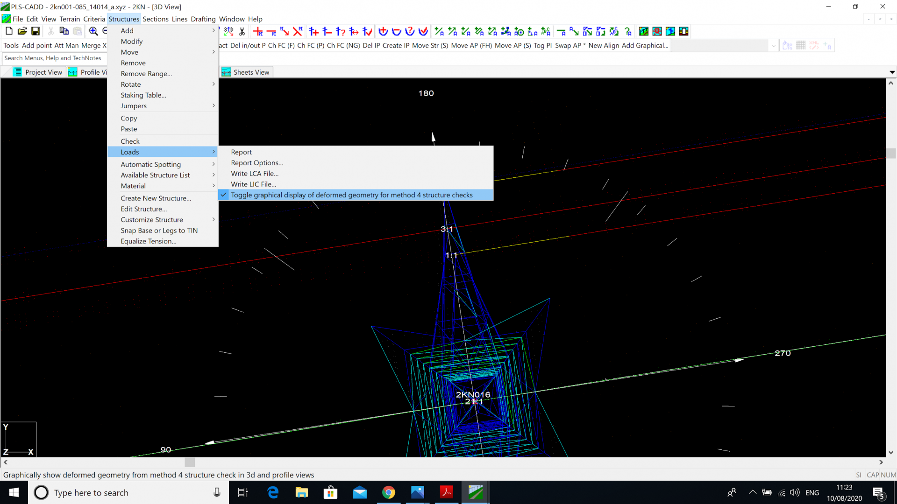Screen dimensions: 897x504
Task: Click the blue Add section plus icon
Action: pos(383,31)
